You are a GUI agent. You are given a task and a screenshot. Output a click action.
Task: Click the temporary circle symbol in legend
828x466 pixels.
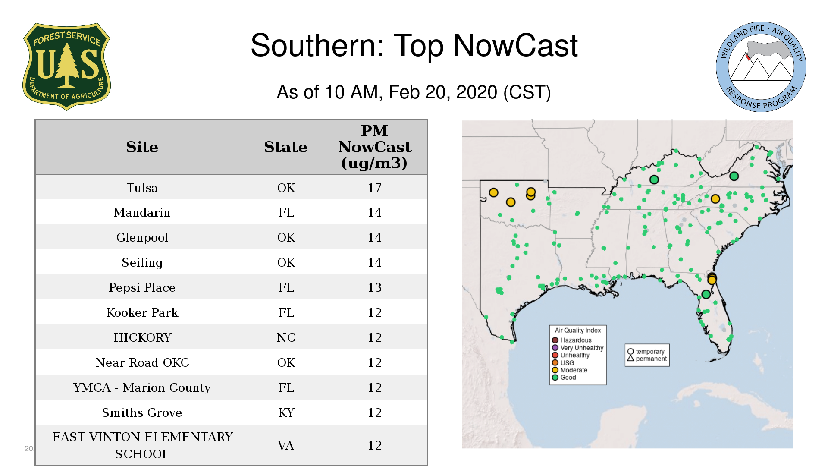(x=630, y=352)
